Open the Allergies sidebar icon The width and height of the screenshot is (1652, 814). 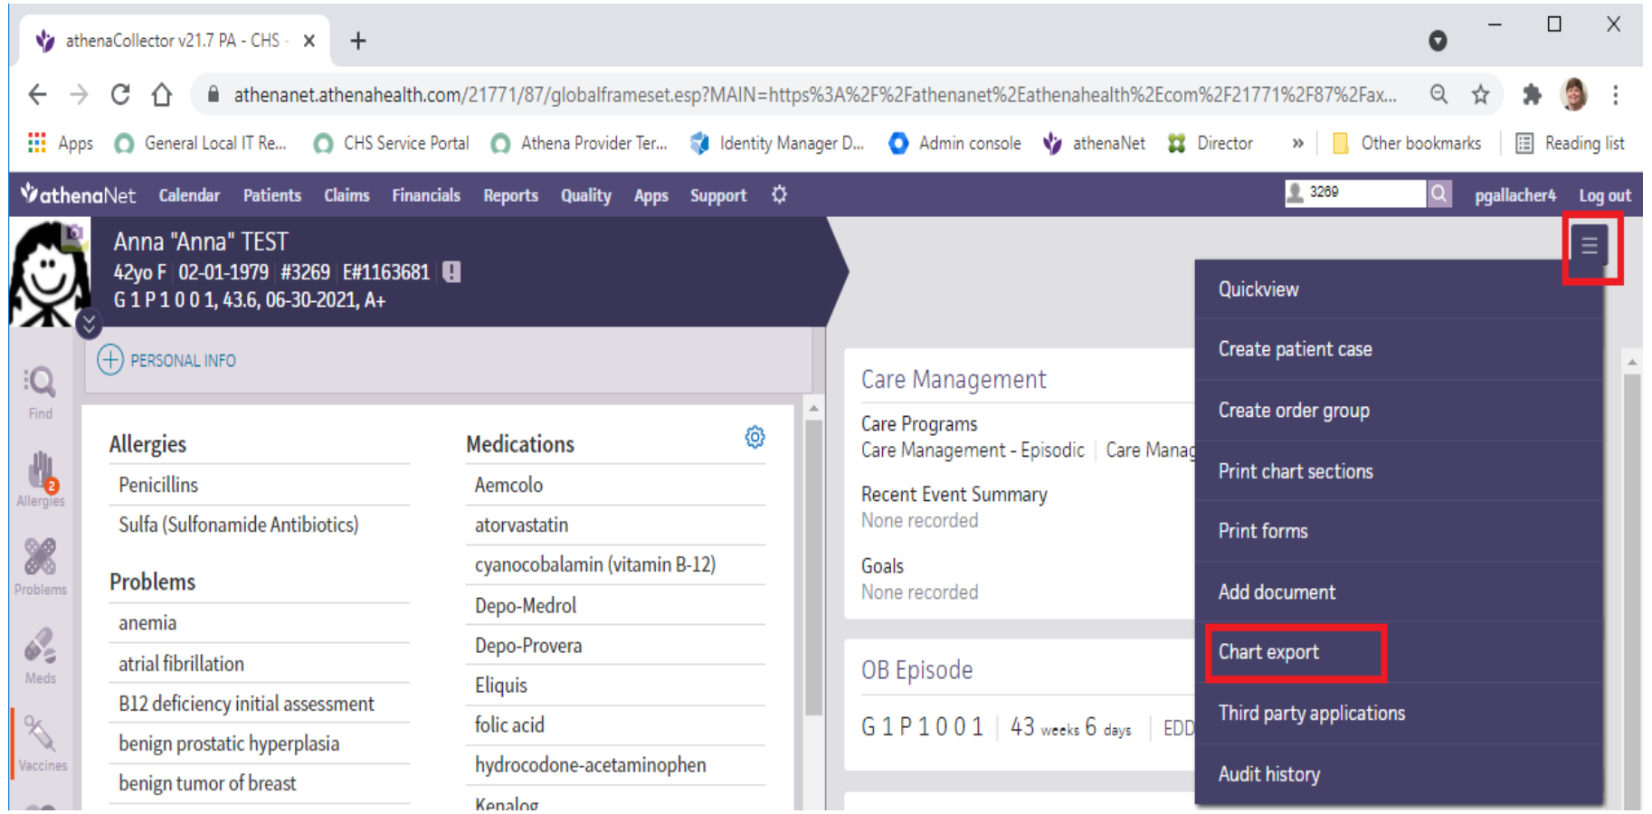(40, 479)
